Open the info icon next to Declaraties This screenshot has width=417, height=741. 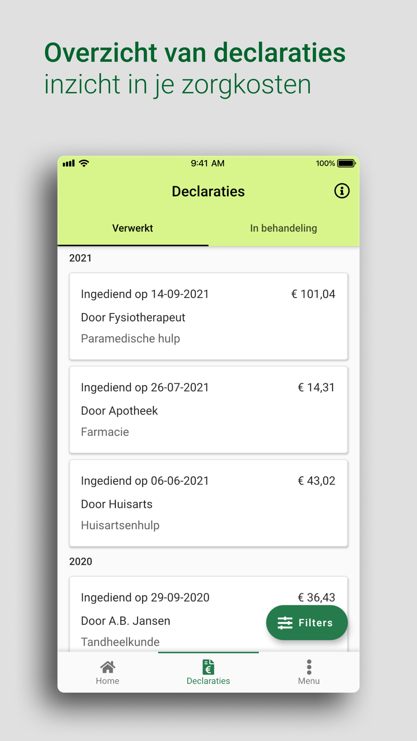(x=342, y=191)
